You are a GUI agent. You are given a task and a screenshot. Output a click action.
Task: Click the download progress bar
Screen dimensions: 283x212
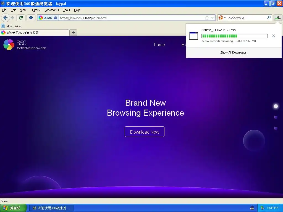click(x=234, y=36)
